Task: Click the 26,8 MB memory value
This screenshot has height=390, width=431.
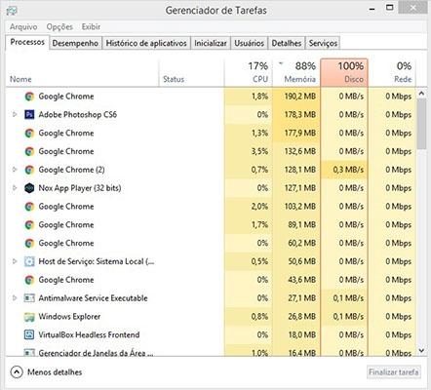Action: click(302, 317)
